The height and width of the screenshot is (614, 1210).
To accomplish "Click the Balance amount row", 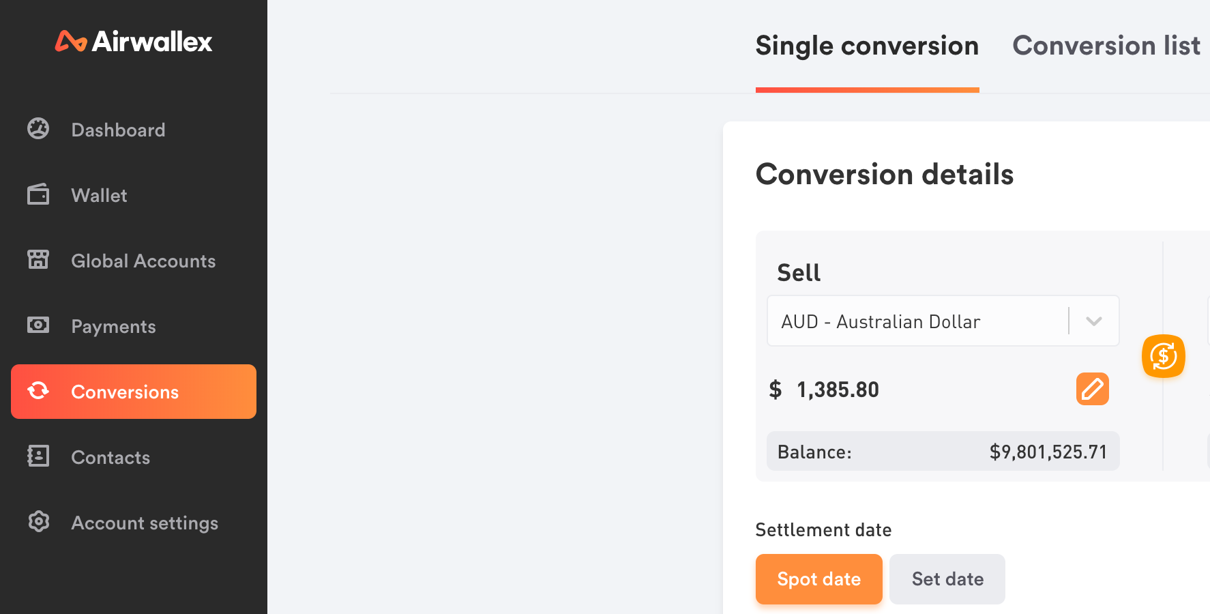I will [x=943, y=451].
